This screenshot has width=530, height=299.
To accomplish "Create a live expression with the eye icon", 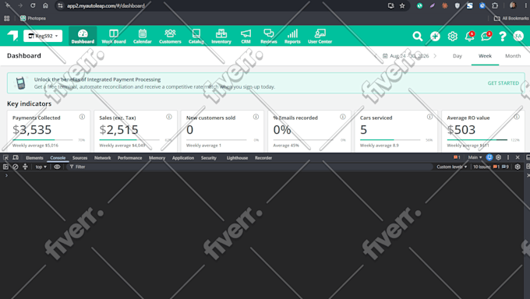I will (x=57, y=167).
